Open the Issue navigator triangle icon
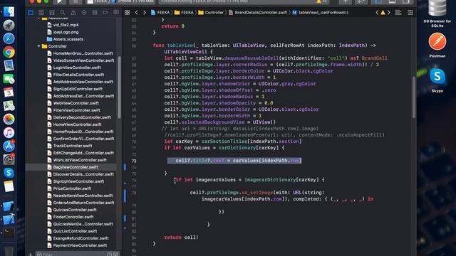 pos(73,13)
